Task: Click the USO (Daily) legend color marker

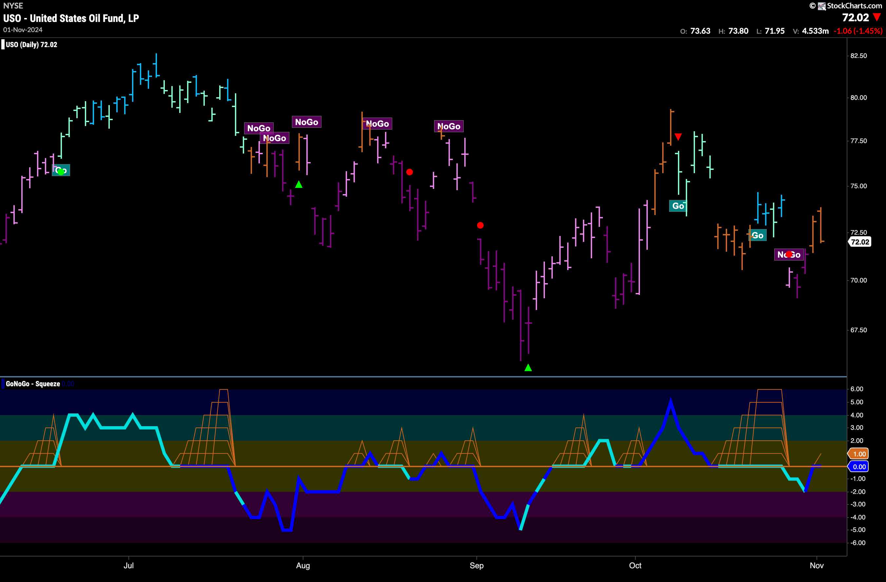Action: [x=3, y=45]
